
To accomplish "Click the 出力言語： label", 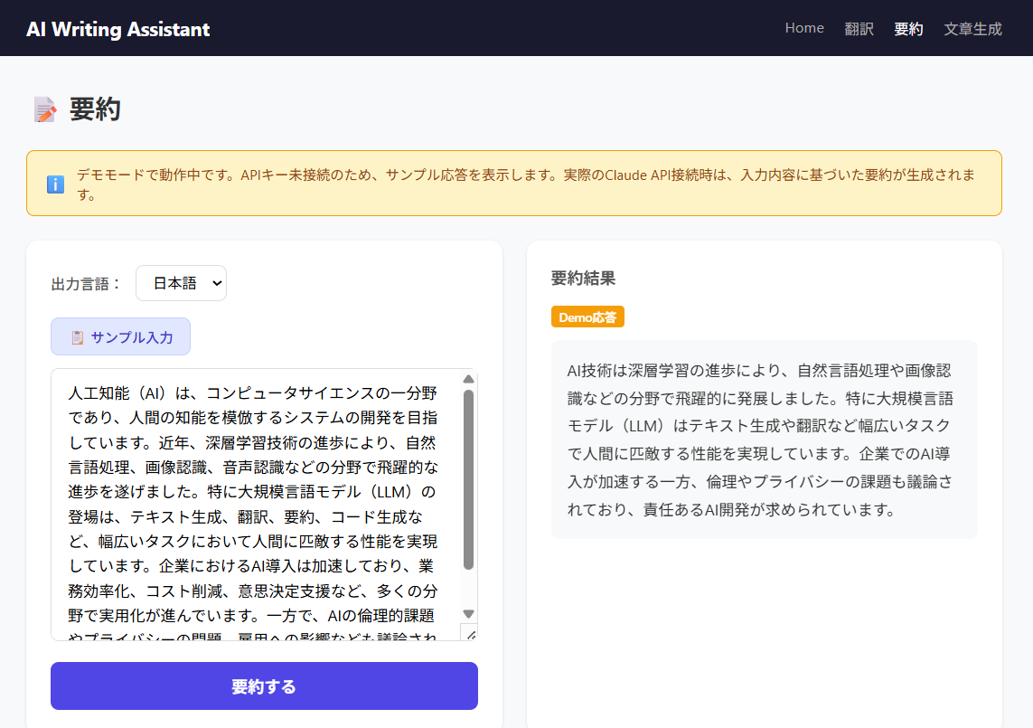I will 87,284.
